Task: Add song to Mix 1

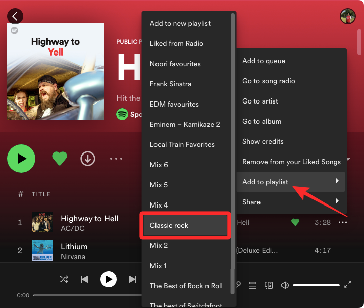Action: pos(185,266)
